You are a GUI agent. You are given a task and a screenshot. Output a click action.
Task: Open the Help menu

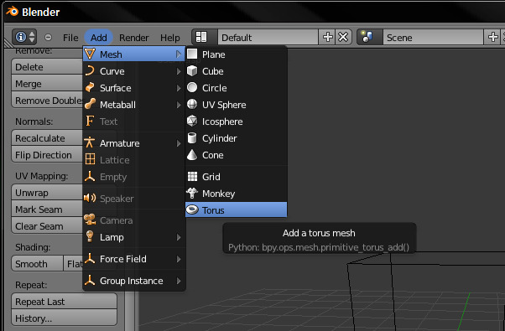click(170, 38)
